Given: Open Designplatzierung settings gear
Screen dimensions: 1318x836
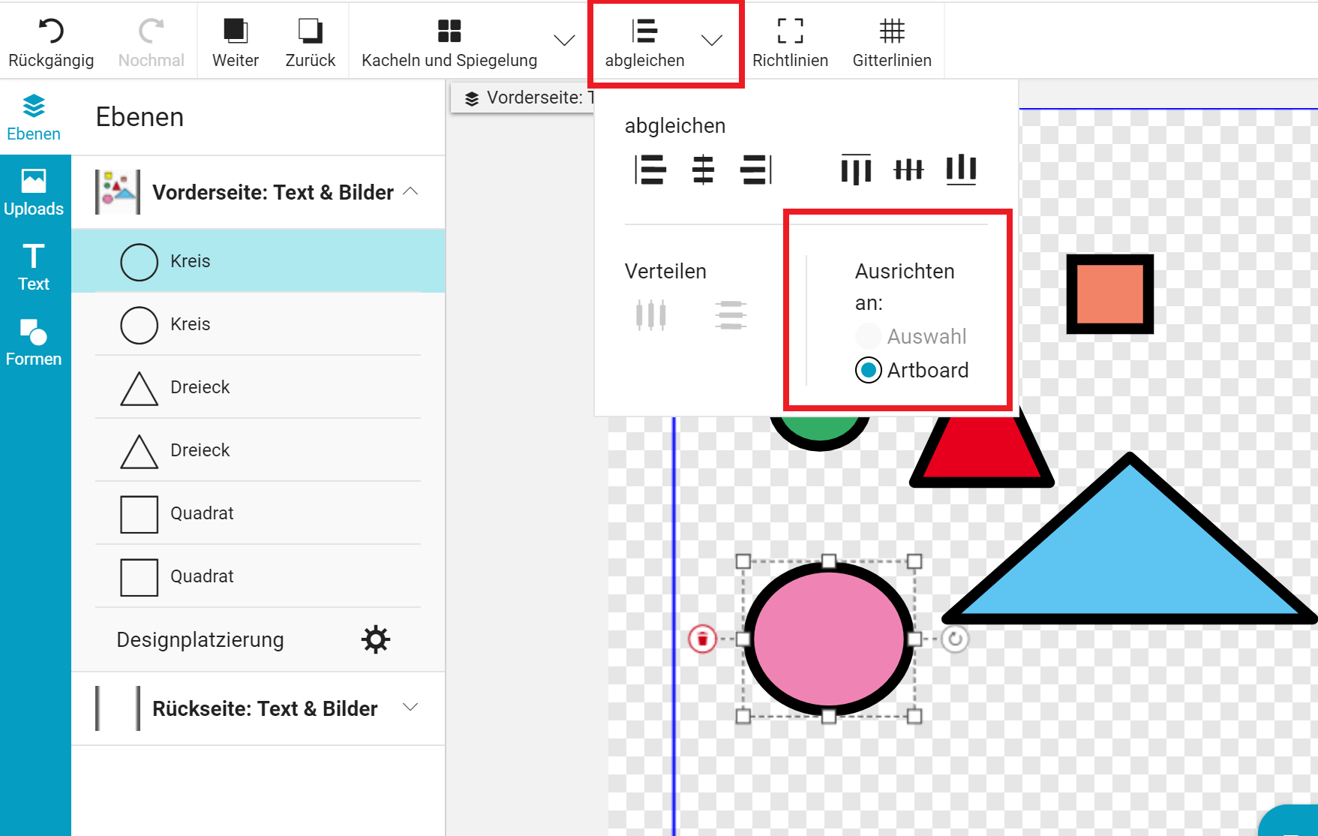Looking at the screenshot, I should pos(376,639).
